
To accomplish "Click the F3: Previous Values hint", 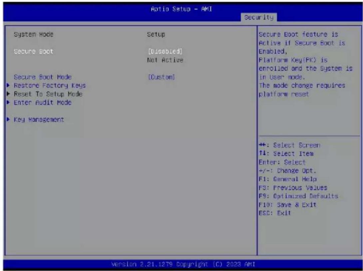I will click(293, 188).
